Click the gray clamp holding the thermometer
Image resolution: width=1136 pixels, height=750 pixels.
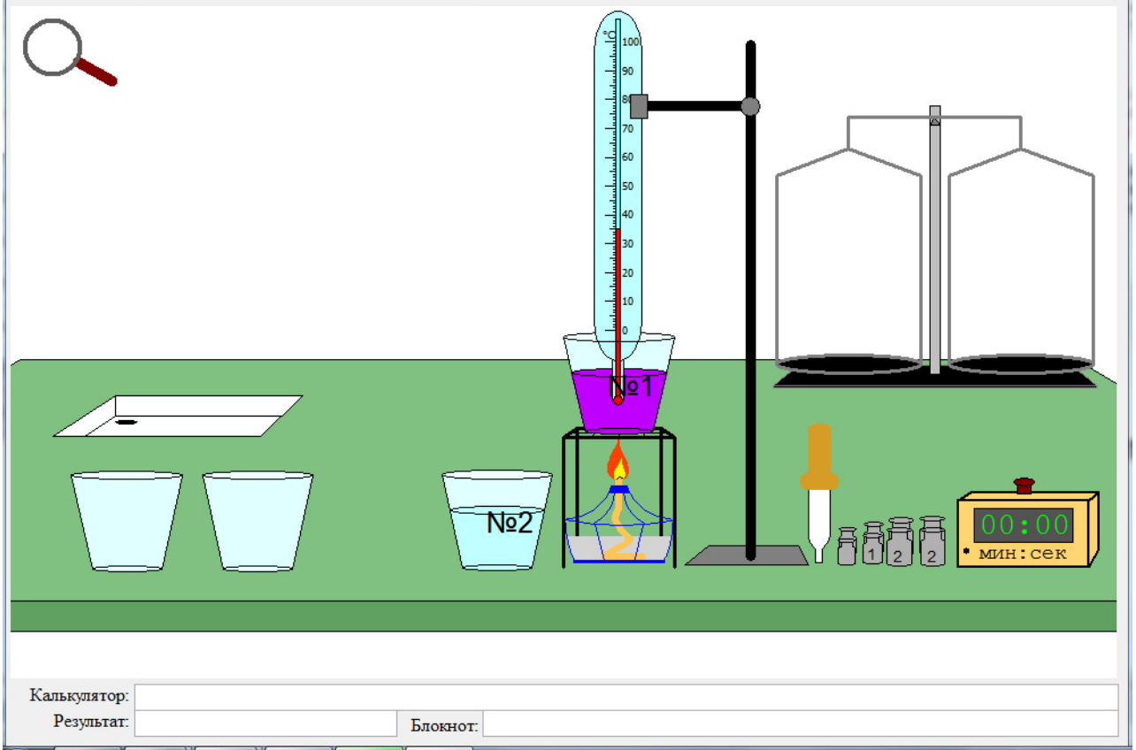click(639, 106)
